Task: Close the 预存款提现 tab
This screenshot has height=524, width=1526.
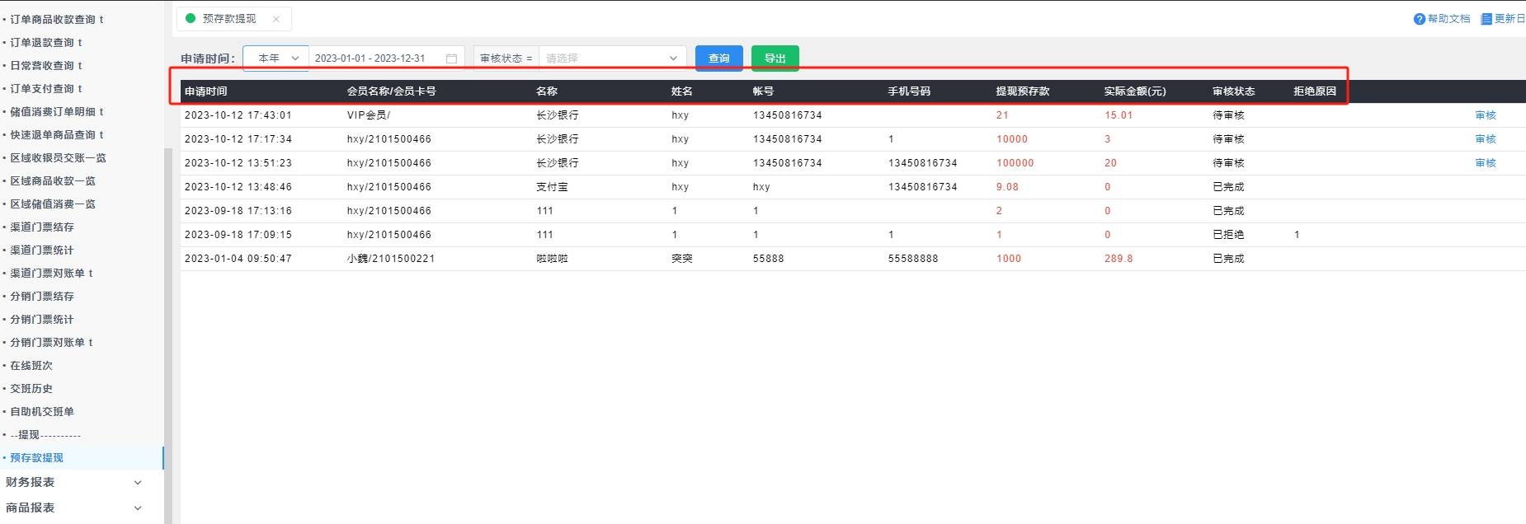Action: click(x=276, y=19)
